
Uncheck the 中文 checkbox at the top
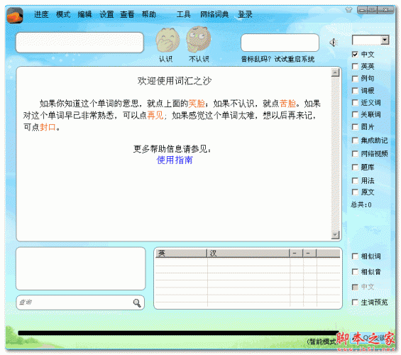tap(355, 55)
